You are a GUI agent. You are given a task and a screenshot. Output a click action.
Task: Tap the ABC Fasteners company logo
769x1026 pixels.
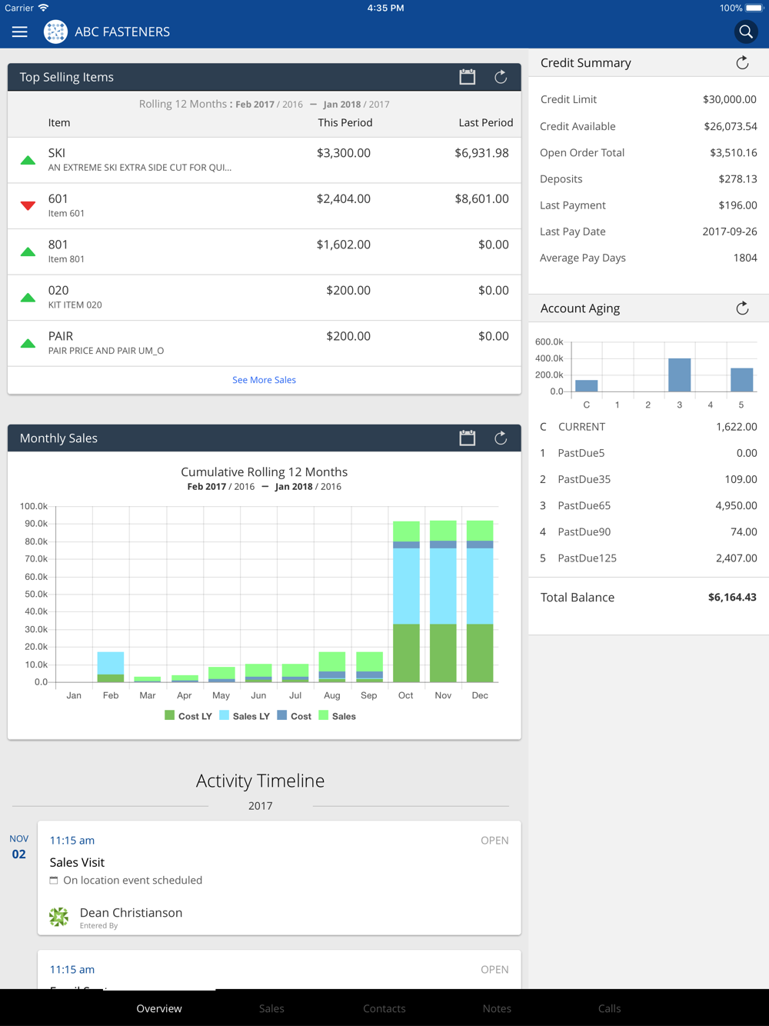click(55, 32)
